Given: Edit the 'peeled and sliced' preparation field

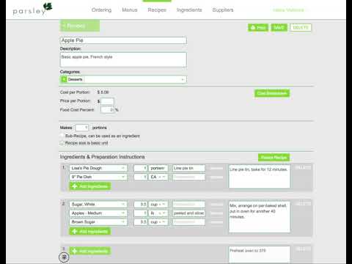Looking at the screenshot, I should pyautogui.click(x=188, y=213).
